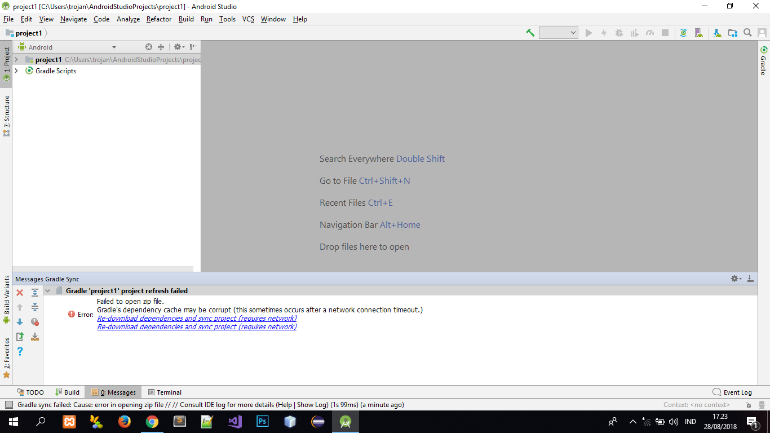This screenshot has width=770, height=433.
Task: Open Firefox from Windows taskbar
Action: [124, 422]
